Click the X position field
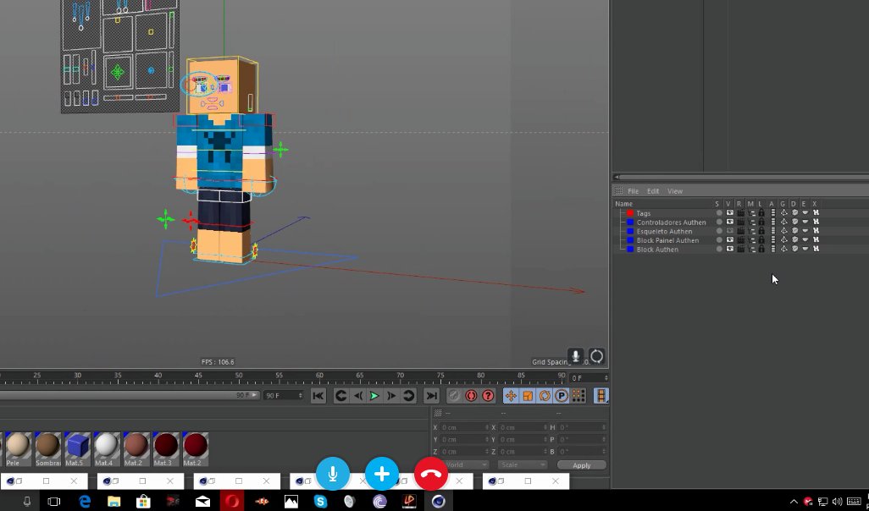Viewport: 869px width, 511px height. click(x=464, y=427)
